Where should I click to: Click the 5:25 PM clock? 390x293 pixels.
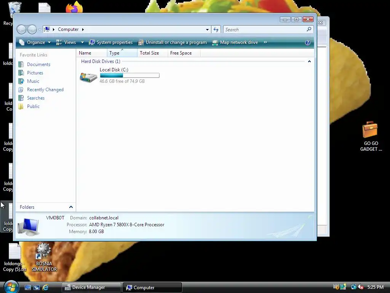coord(375,287)
